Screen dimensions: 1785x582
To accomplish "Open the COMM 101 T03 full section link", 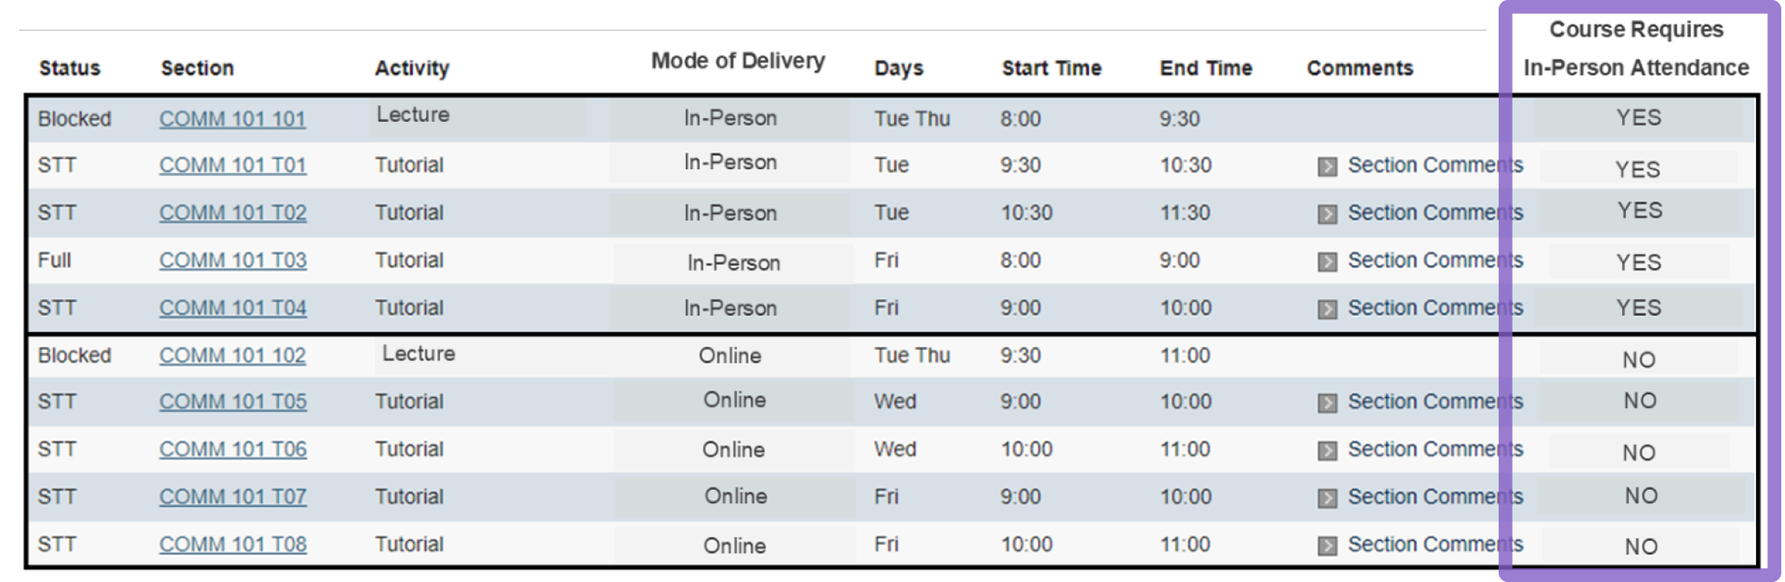I will tap(232, 260).
